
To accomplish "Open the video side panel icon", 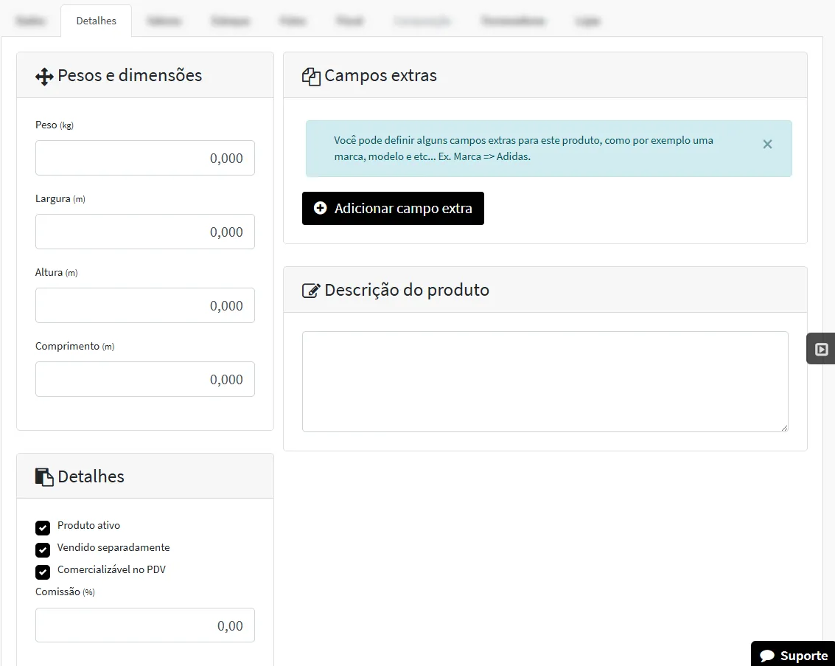I will pyautogui.click(x=821, y=349).
